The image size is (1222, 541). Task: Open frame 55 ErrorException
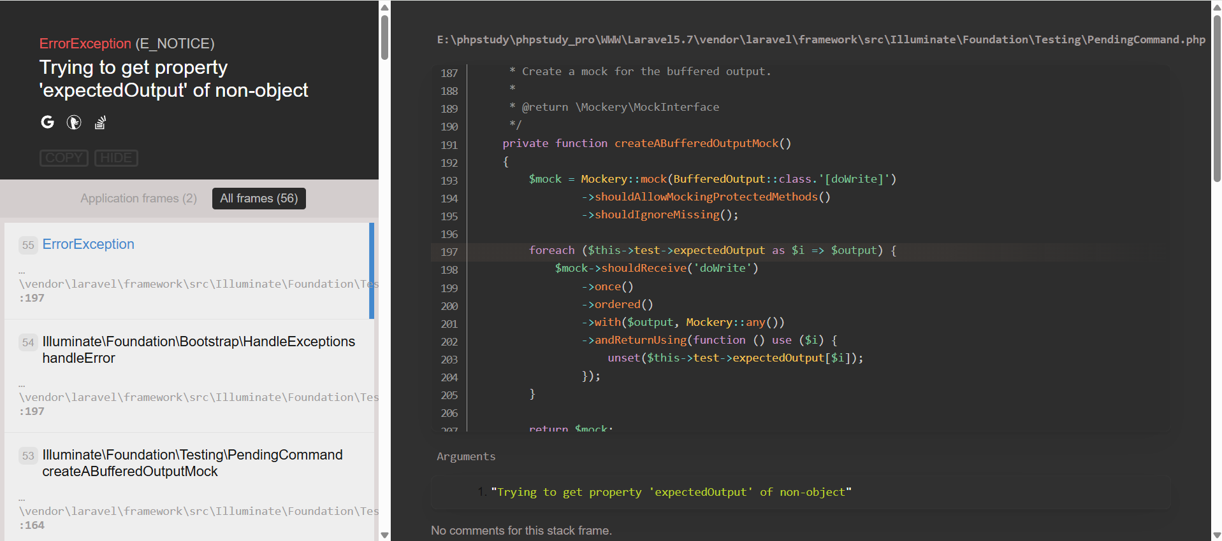pyautogui.click(x=88, y=244)
